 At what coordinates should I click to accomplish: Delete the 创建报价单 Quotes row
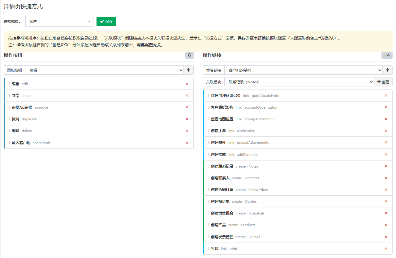(x=386, y=202)
